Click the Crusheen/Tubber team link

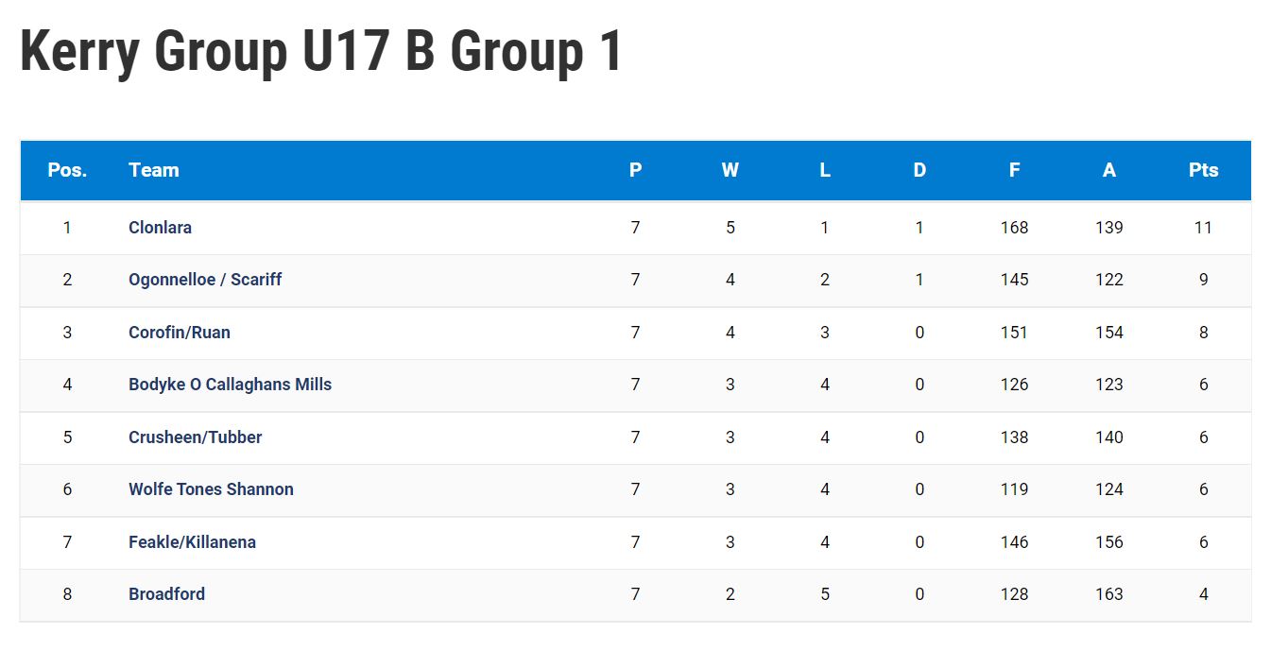[196, 437]
